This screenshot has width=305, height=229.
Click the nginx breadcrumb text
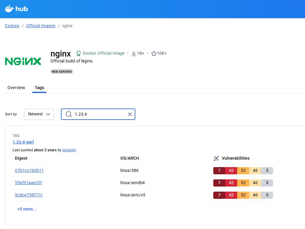tap(67, 26)
